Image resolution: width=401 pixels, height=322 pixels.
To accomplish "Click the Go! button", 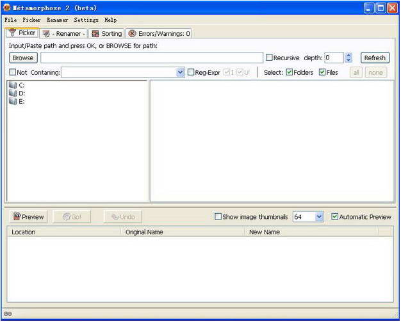I will point(72,217).
